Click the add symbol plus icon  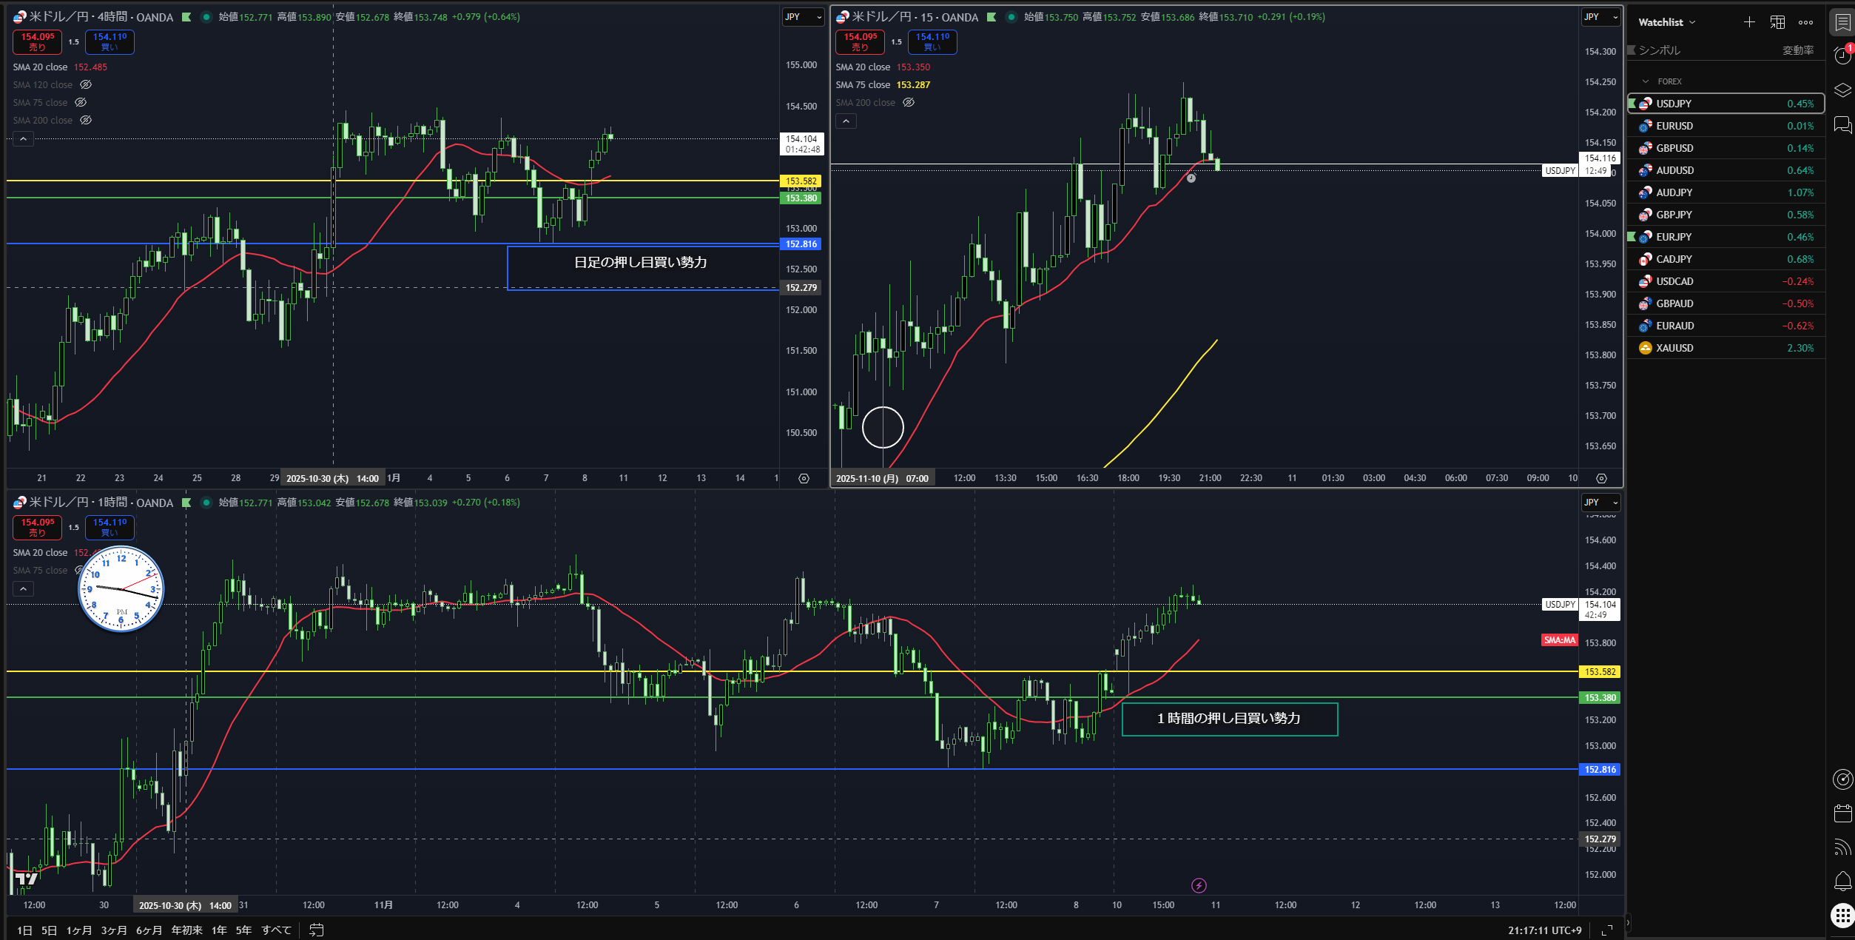click(x=1749, y=22)
